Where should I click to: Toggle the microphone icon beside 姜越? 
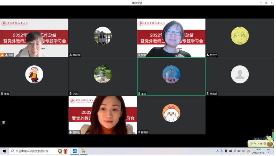coord(2,94)
